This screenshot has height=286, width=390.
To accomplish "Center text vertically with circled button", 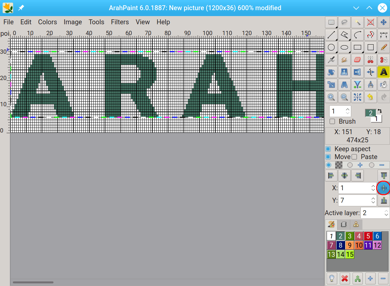I will click(x=383, y=188).
